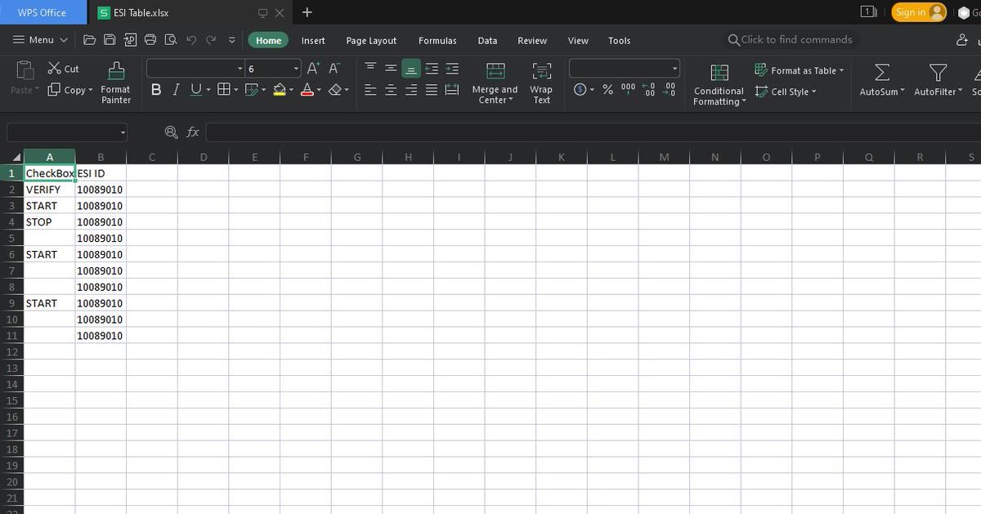Toggle left alignment for the cell text
Screen dimensions: 981x514
tap(370, 90)
